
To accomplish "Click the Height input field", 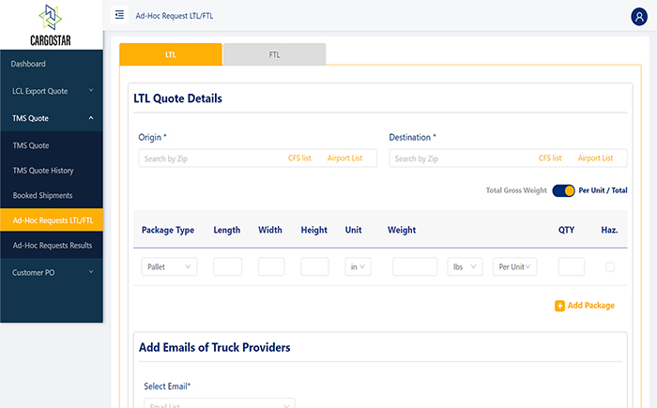I will 314,266.
